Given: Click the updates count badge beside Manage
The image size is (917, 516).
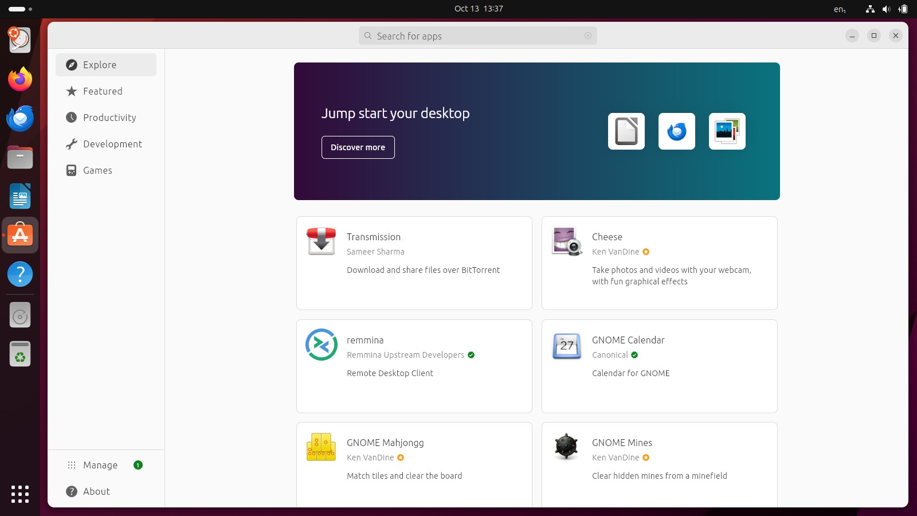Looking at the screenshot, I should click(138, 465).
